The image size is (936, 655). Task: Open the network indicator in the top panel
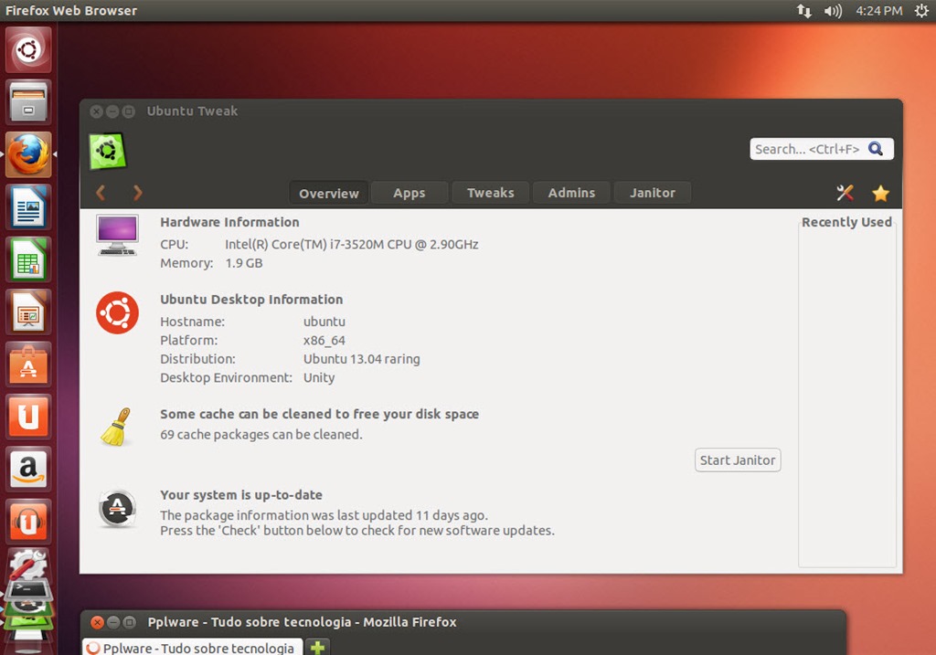804,11
